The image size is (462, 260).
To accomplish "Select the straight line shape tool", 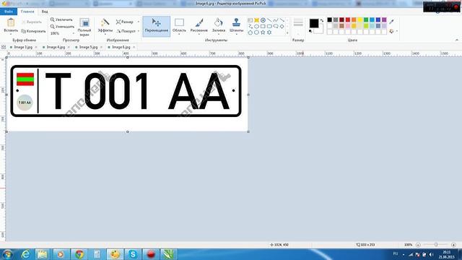I will coord(269,20).
